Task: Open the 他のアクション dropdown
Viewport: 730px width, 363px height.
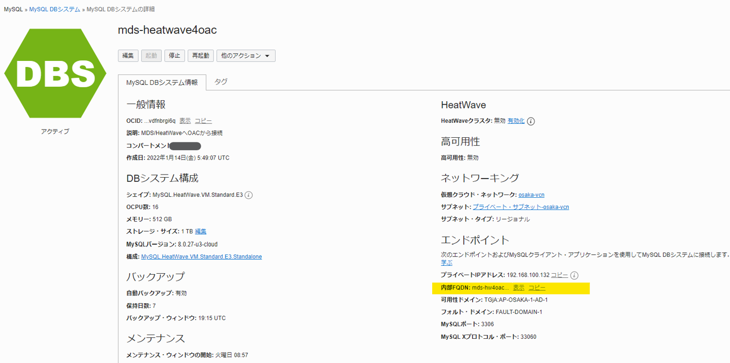Action: coord(246,56)
